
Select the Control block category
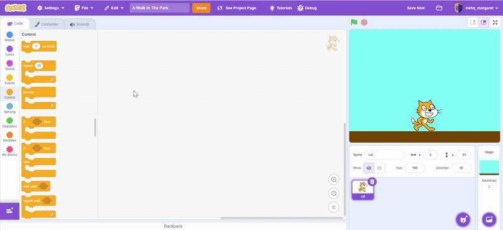[9, 94]
